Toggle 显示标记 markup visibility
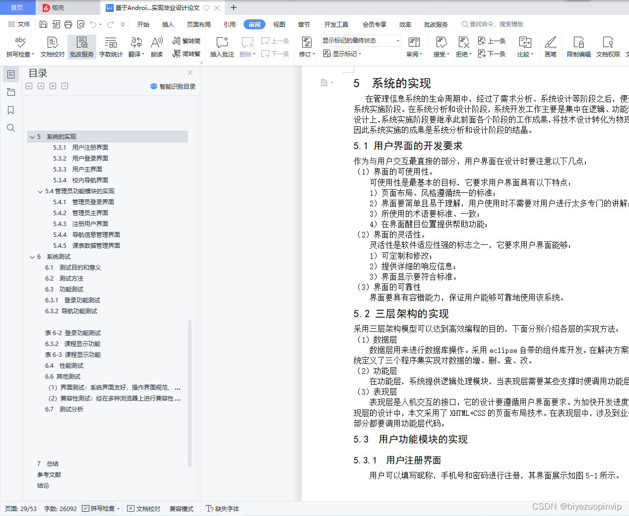Screen dimensions: 629x516 click(x=342, y=54)
